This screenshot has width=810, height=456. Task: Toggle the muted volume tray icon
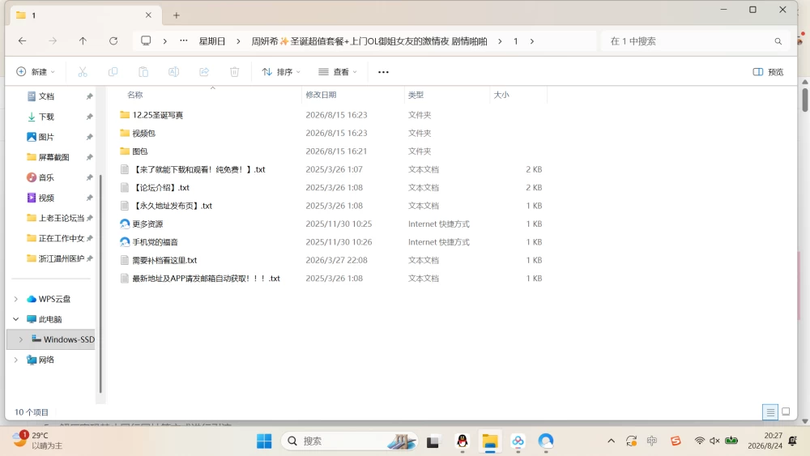point(715,441)
